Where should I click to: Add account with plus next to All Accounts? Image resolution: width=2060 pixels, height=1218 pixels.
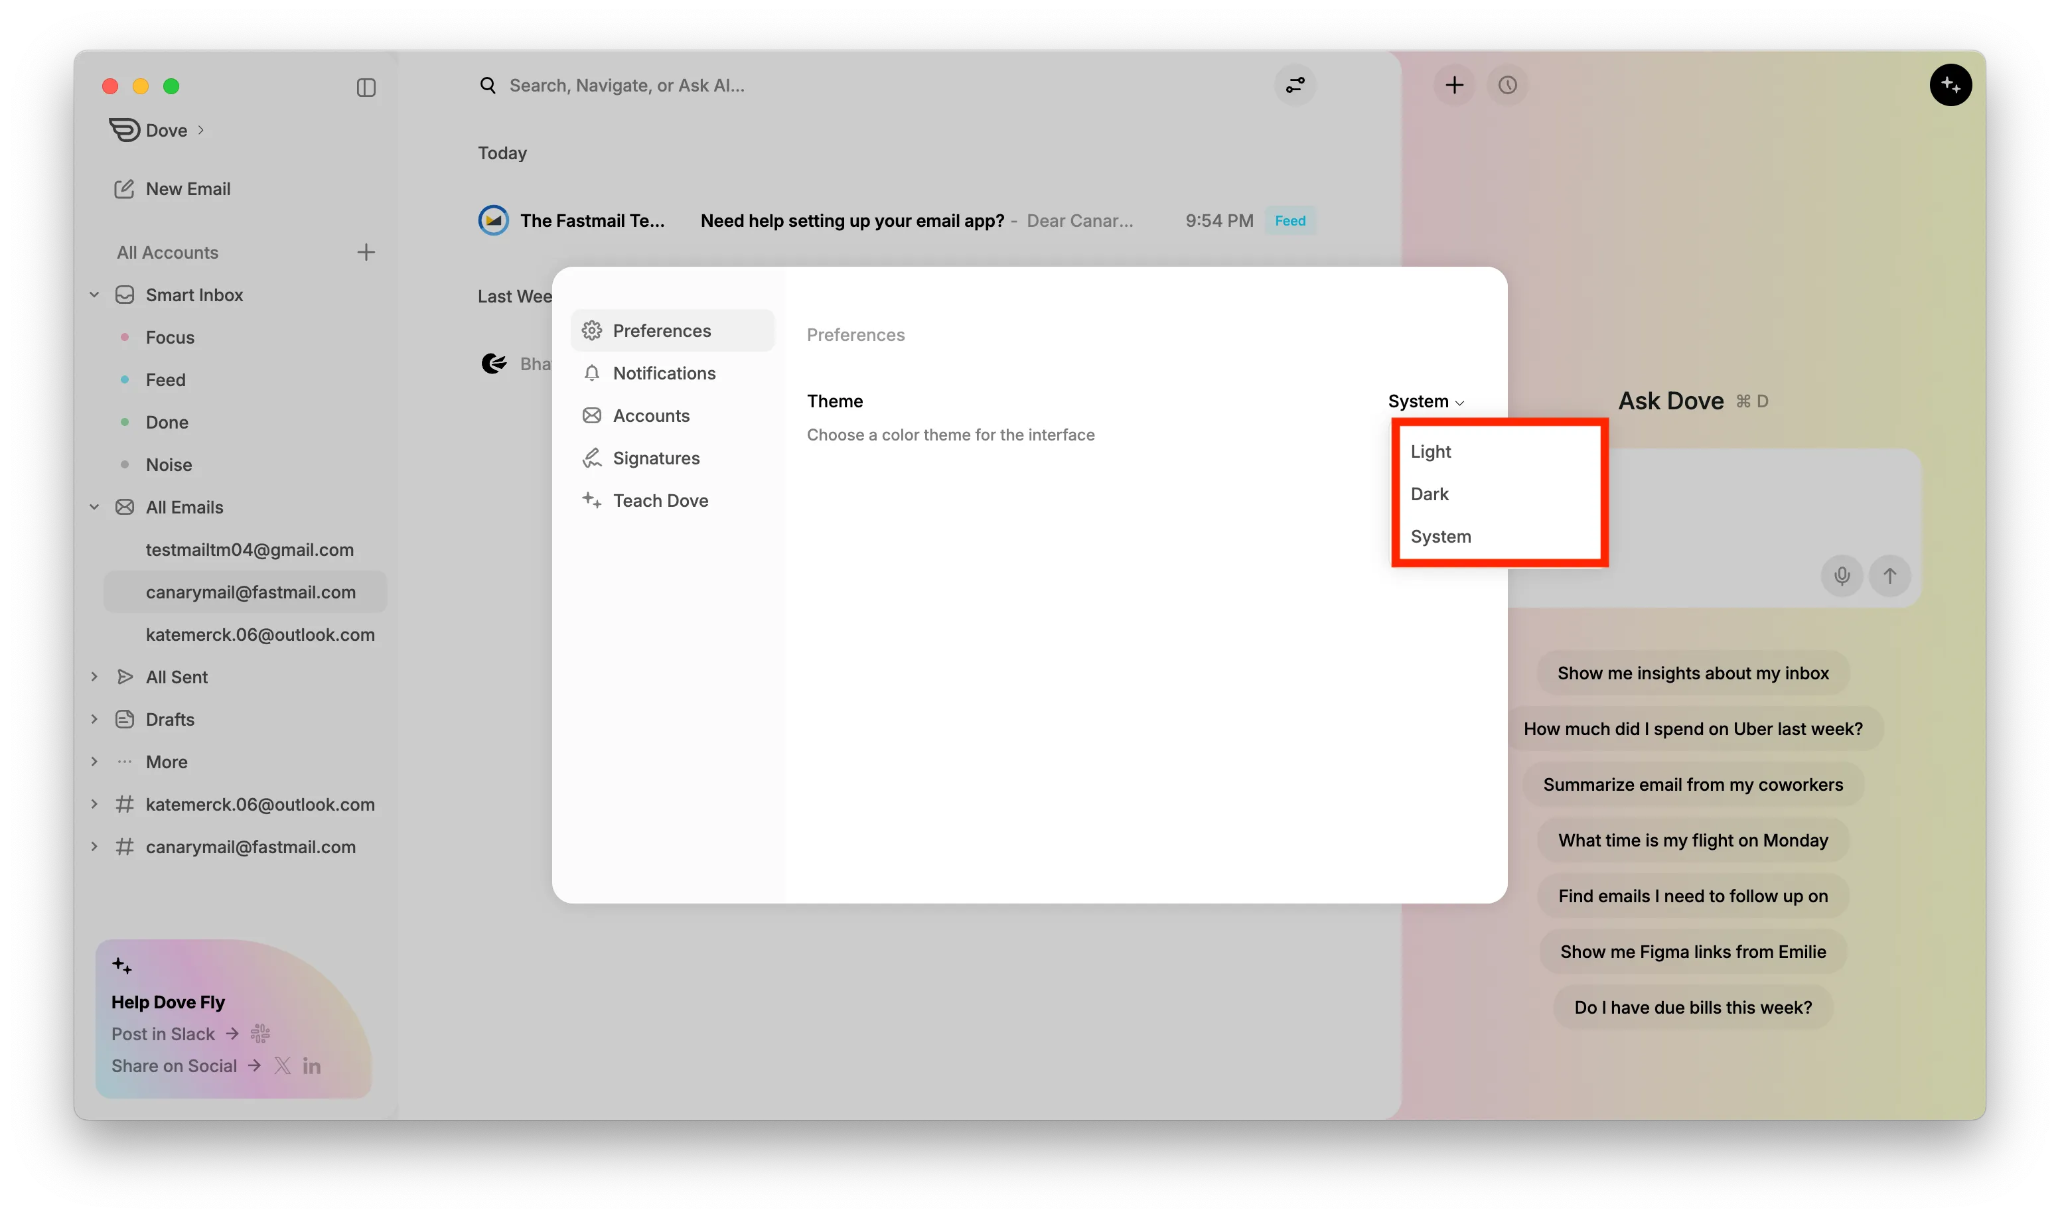[366, 252]
